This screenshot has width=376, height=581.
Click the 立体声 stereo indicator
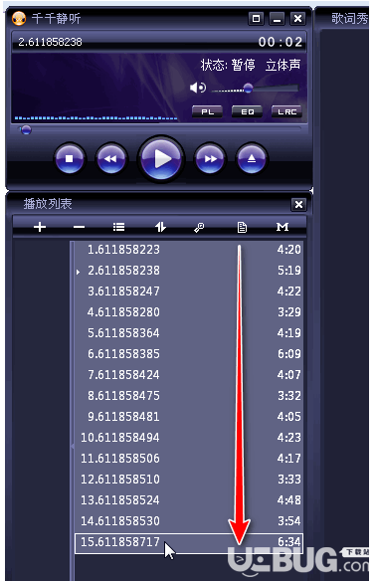282,65
